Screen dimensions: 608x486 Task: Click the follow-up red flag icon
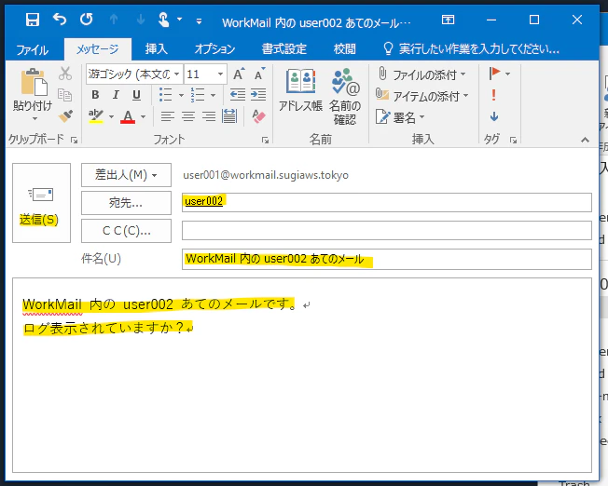click(494, 73)
